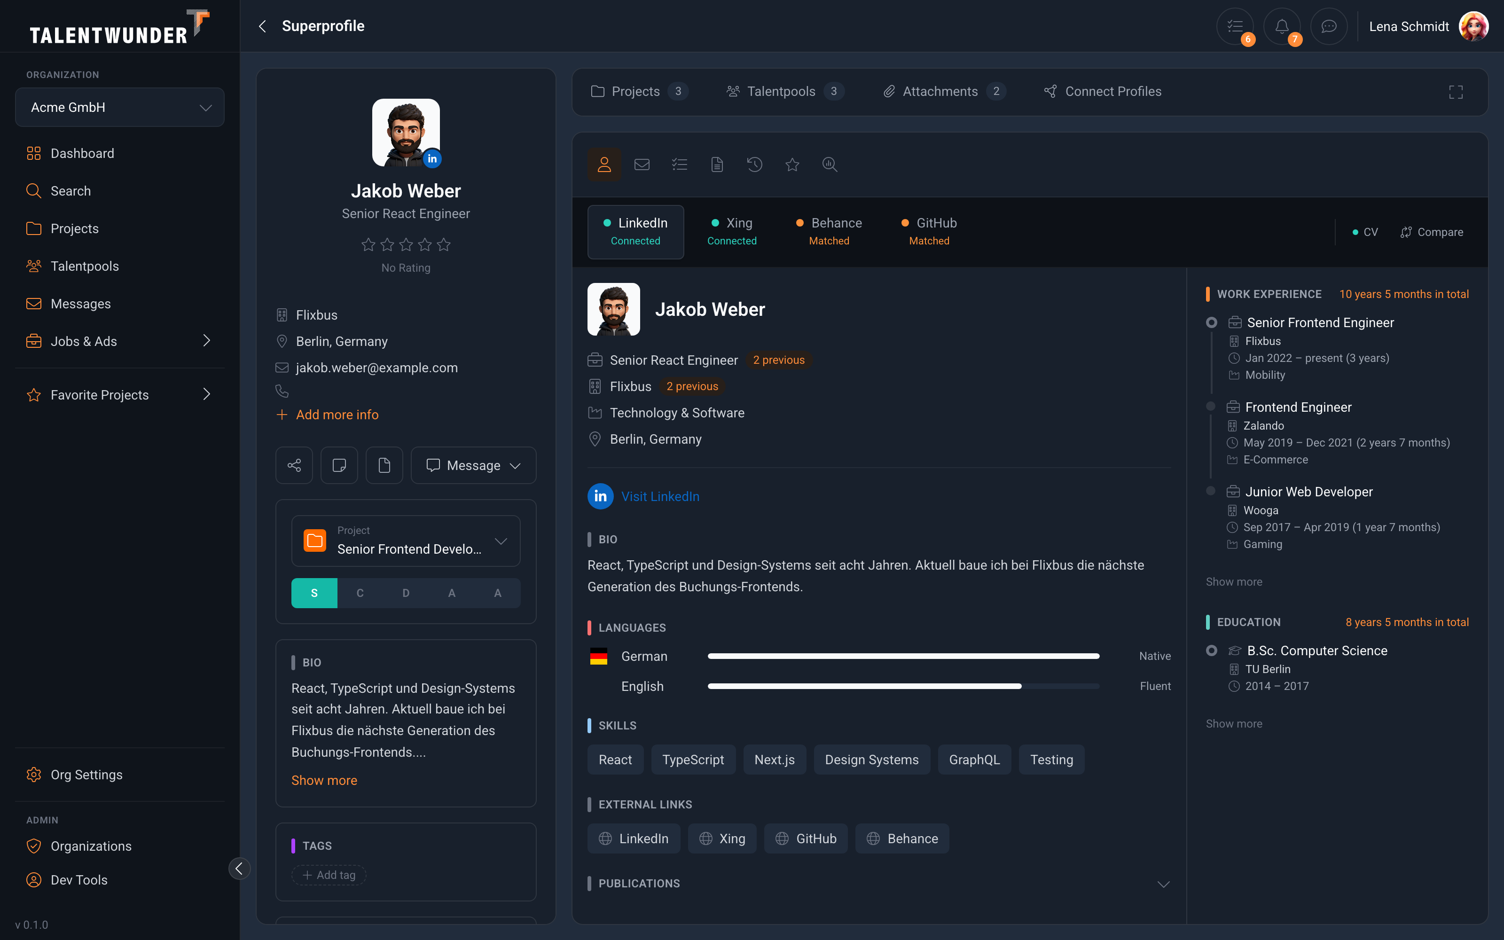The width and height of the screenshot is (1504, 940).
Task: Open the document view icon in profile toolbar
Action: [717, 165]
